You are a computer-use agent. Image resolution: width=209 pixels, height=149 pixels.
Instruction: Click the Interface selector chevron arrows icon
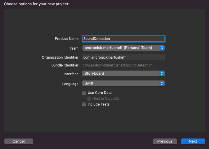(x=162, y=73)
